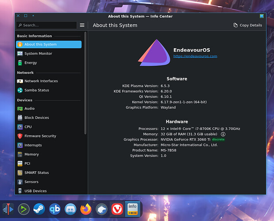Open the Energy page
Screen dimensions: 274x221
31,63
